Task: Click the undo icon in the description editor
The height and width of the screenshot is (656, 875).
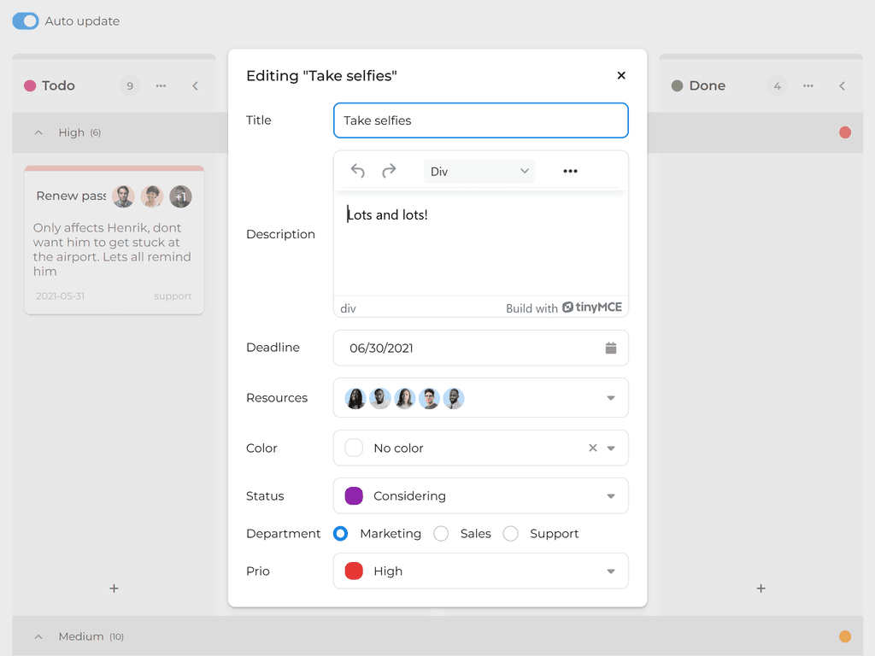Action: (x=357, y=171)
